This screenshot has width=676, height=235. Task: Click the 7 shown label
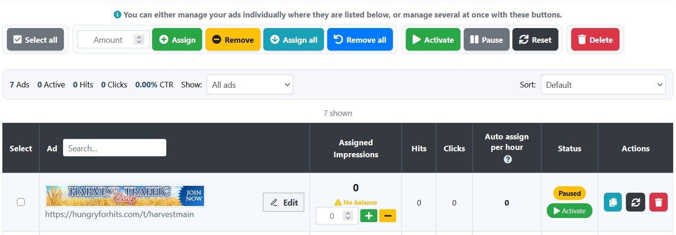click(x=338, y=113)
